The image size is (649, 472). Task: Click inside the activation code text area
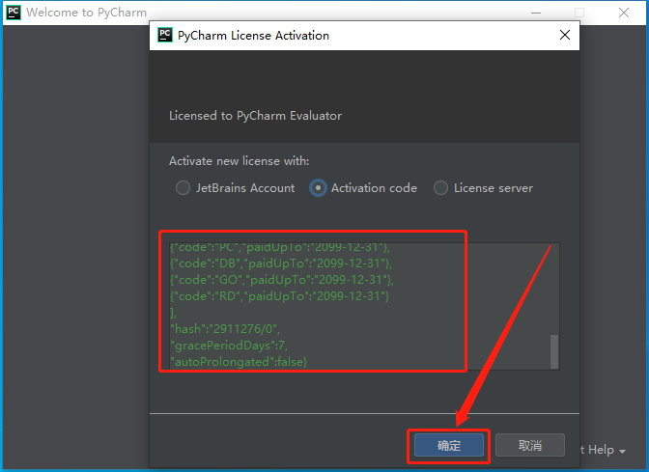tap(364, 306)
